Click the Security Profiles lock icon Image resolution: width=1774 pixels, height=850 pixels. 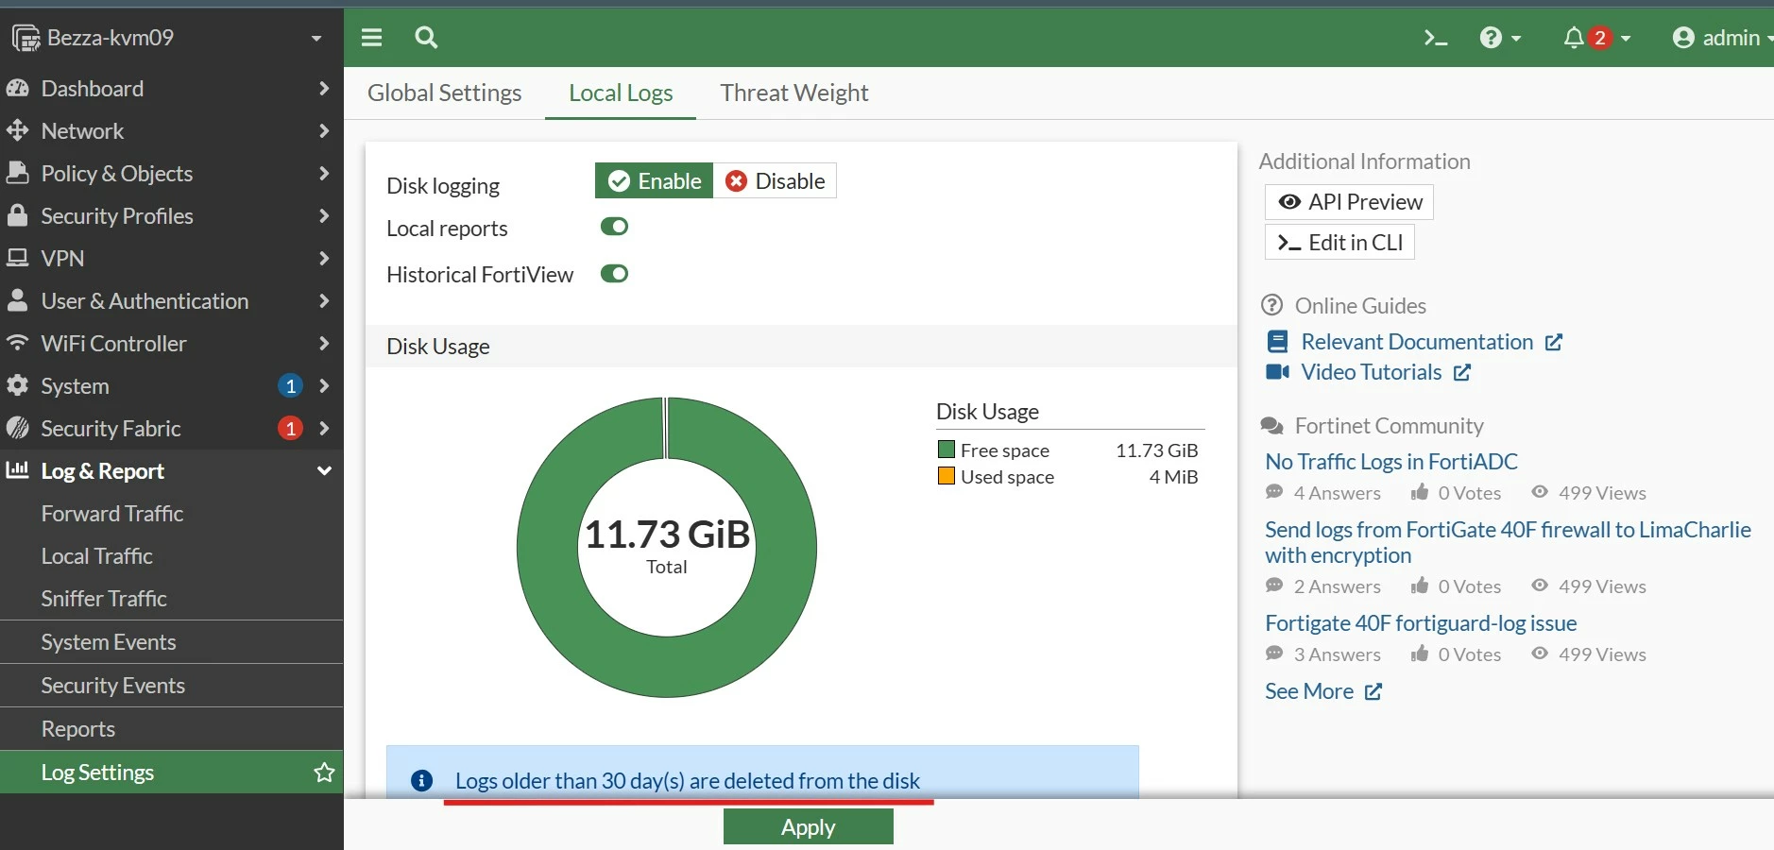pyautogui.click(x=17, y=215)
